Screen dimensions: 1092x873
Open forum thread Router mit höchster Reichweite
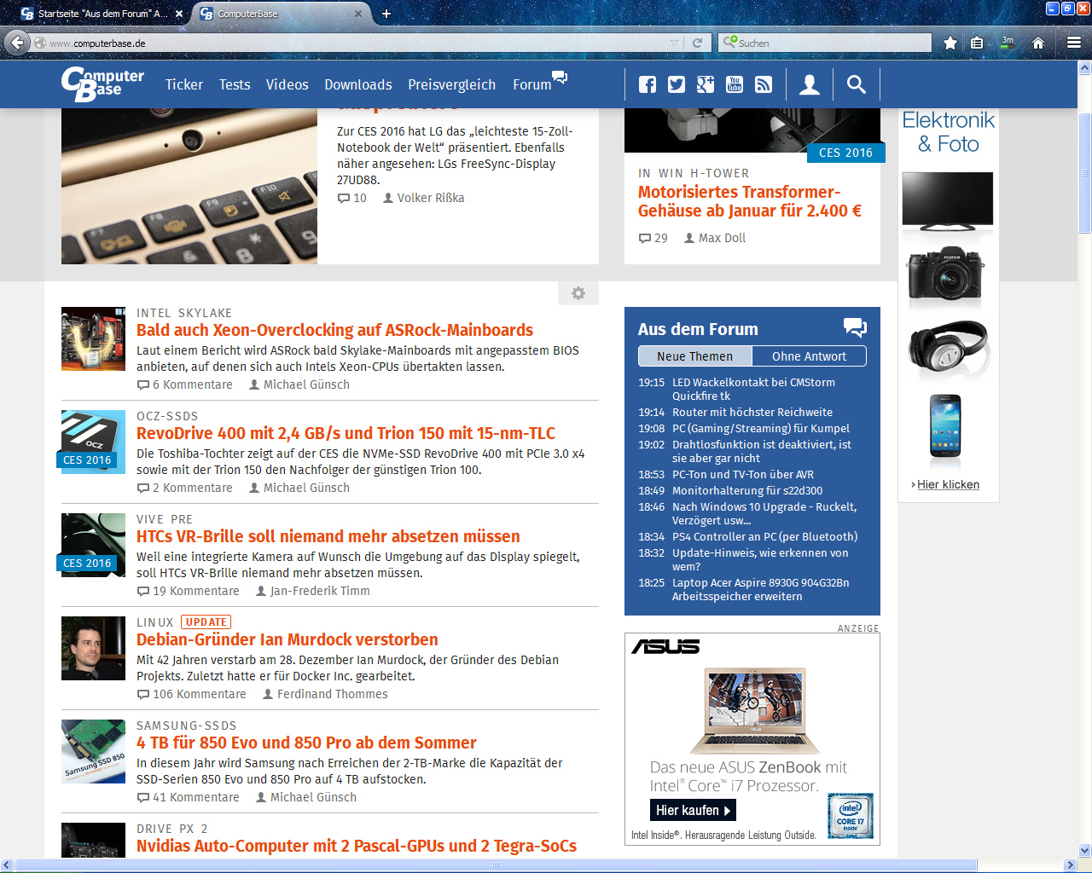(x=752, y=412)
